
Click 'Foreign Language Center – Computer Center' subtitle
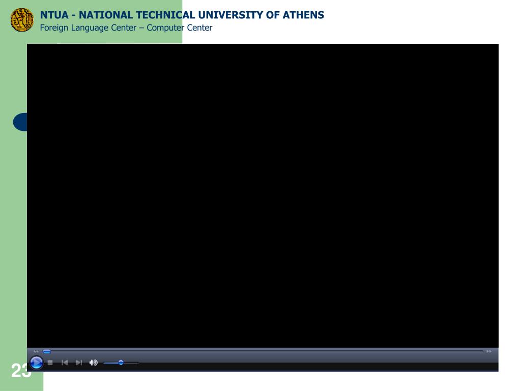[126, 27]
